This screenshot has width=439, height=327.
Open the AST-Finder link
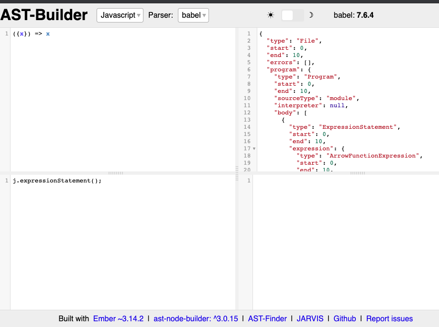click(267, 318)
